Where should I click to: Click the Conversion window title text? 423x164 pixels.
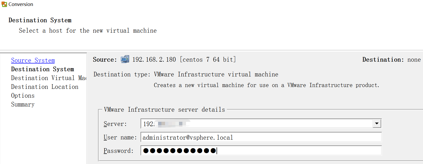point(21,4)
